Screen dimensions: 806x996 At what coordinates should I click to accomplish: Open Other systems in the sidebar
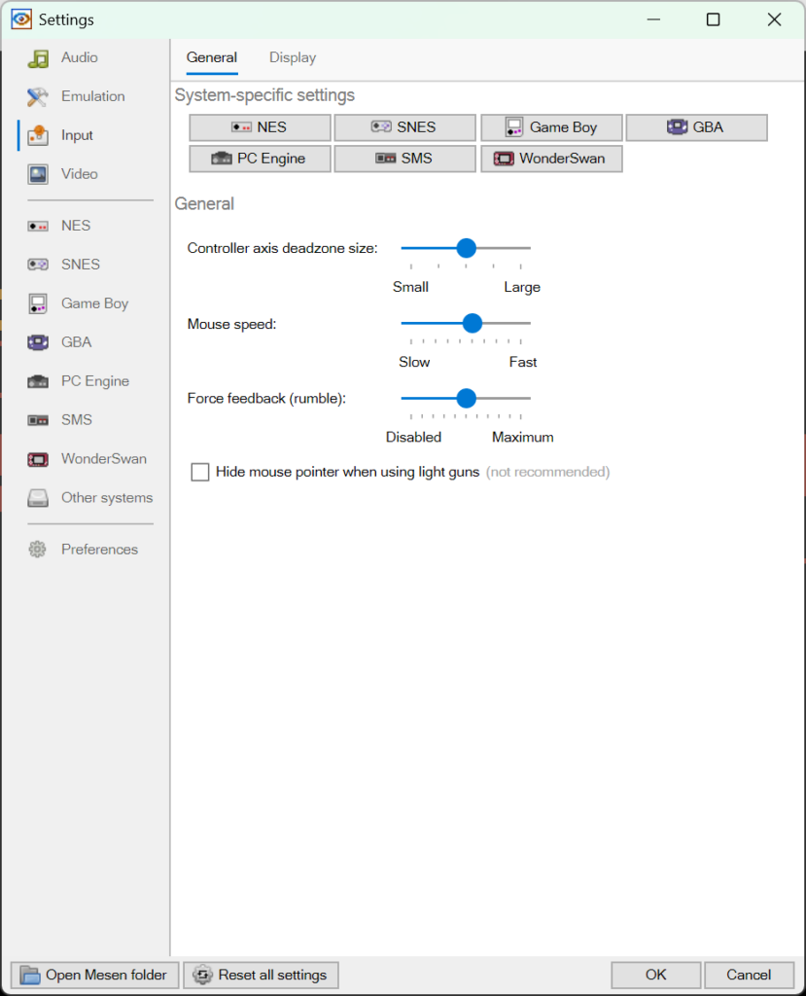point(106,498)
